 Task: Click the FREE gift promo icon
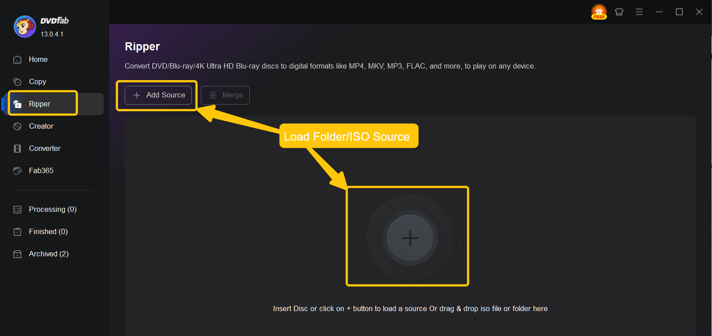[599, 12]
